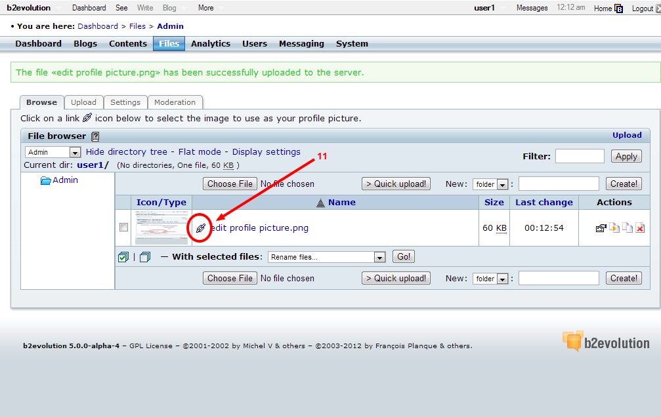Click the Apply filter button
Screen dimensions: 661x417
tap(626, 156)
